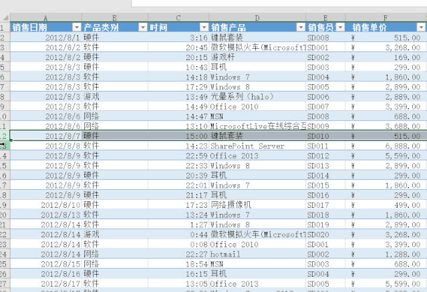The image size is (427, 292).
Task: Select column D header
Action: click(x=257, y=18)
